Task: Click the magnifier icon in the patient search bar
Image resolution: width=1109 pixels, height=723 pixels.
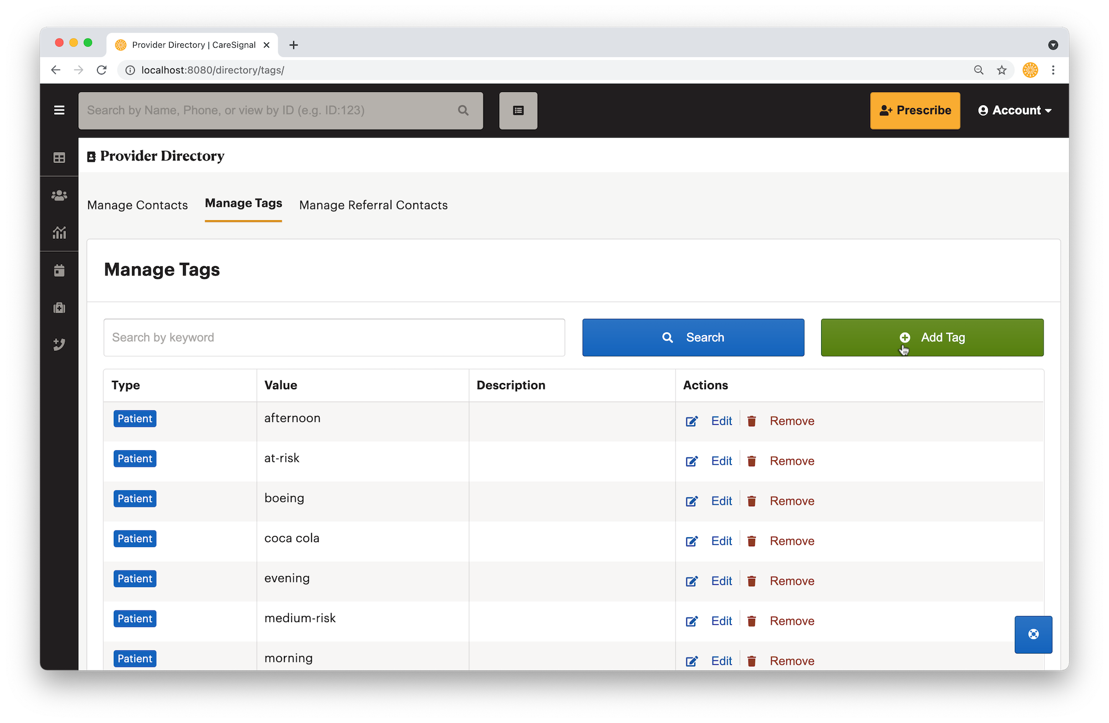Action: (464, 110)
